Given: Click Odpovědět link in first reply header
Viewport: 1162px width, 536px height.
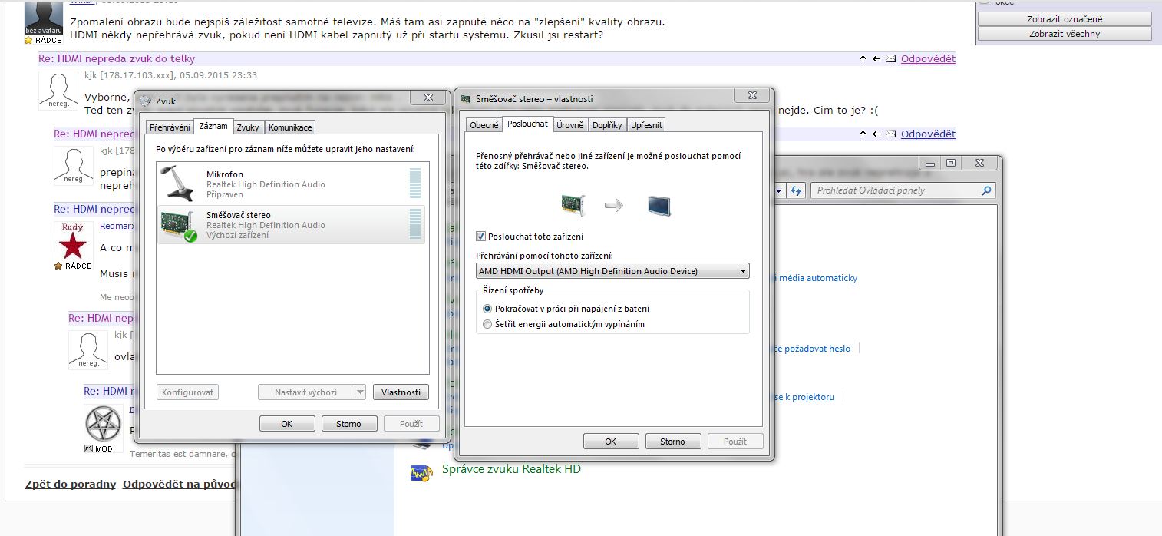Looking at the screenshot, I should (928, 58).
